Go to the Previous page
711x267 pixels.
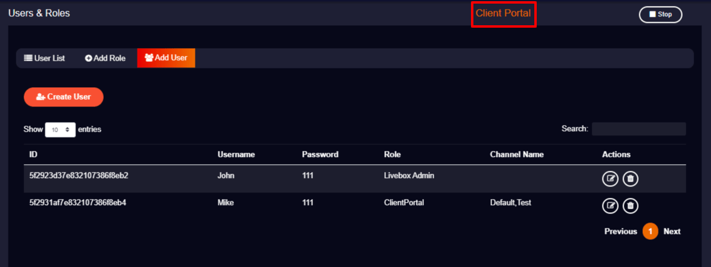pyautogui.click(x=621, y=232)
